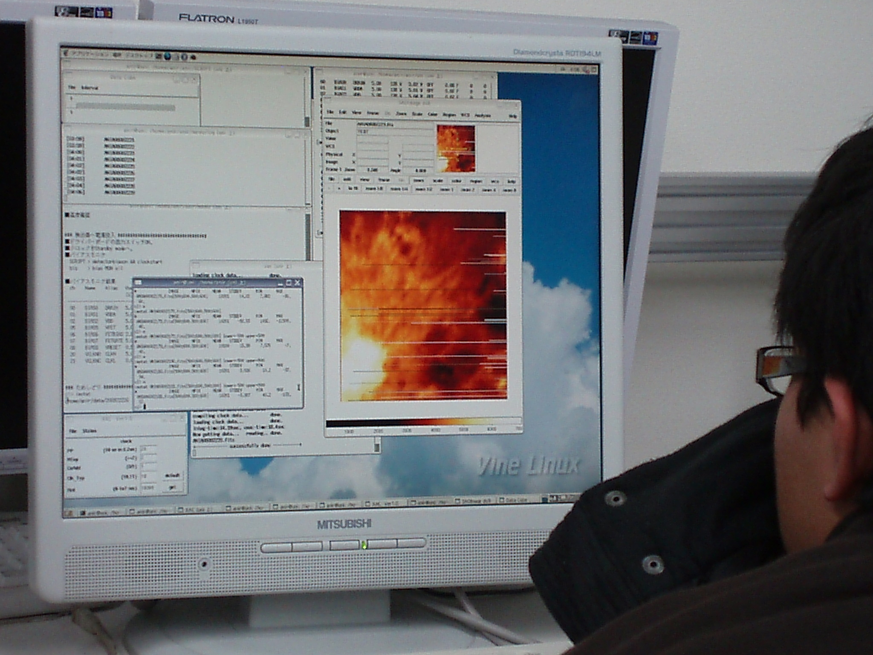Open the Edit menu in ds9
Screen dimensions: 873x655
click(342, 112)
